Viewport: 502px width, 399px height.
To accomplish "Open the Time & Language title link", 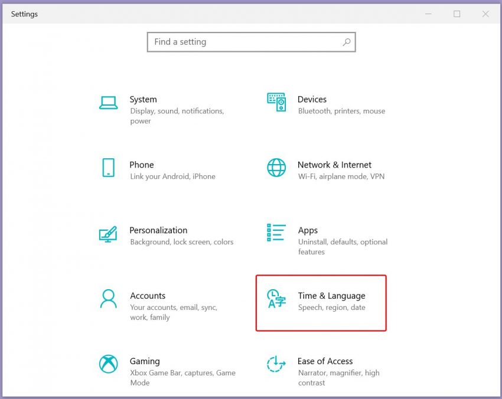I will point(331,296).
